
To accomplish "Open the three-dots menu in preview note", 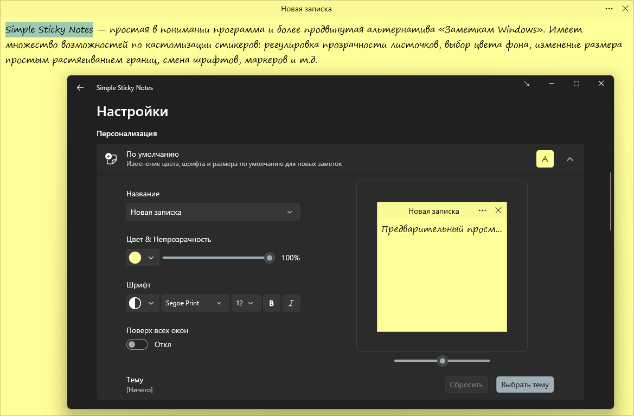I will pos(482,210).
